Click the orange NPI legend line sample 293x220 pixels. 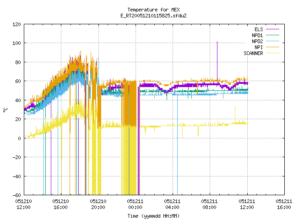point(272,47)
